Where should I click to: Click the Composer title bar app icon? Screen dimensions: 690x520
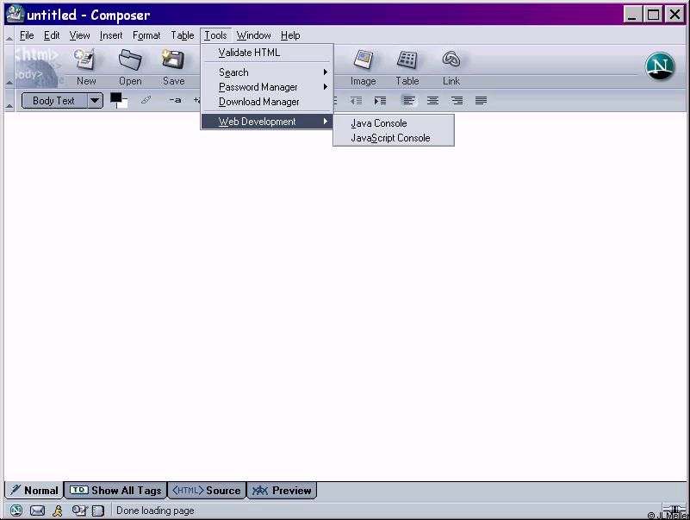[15, 14]
